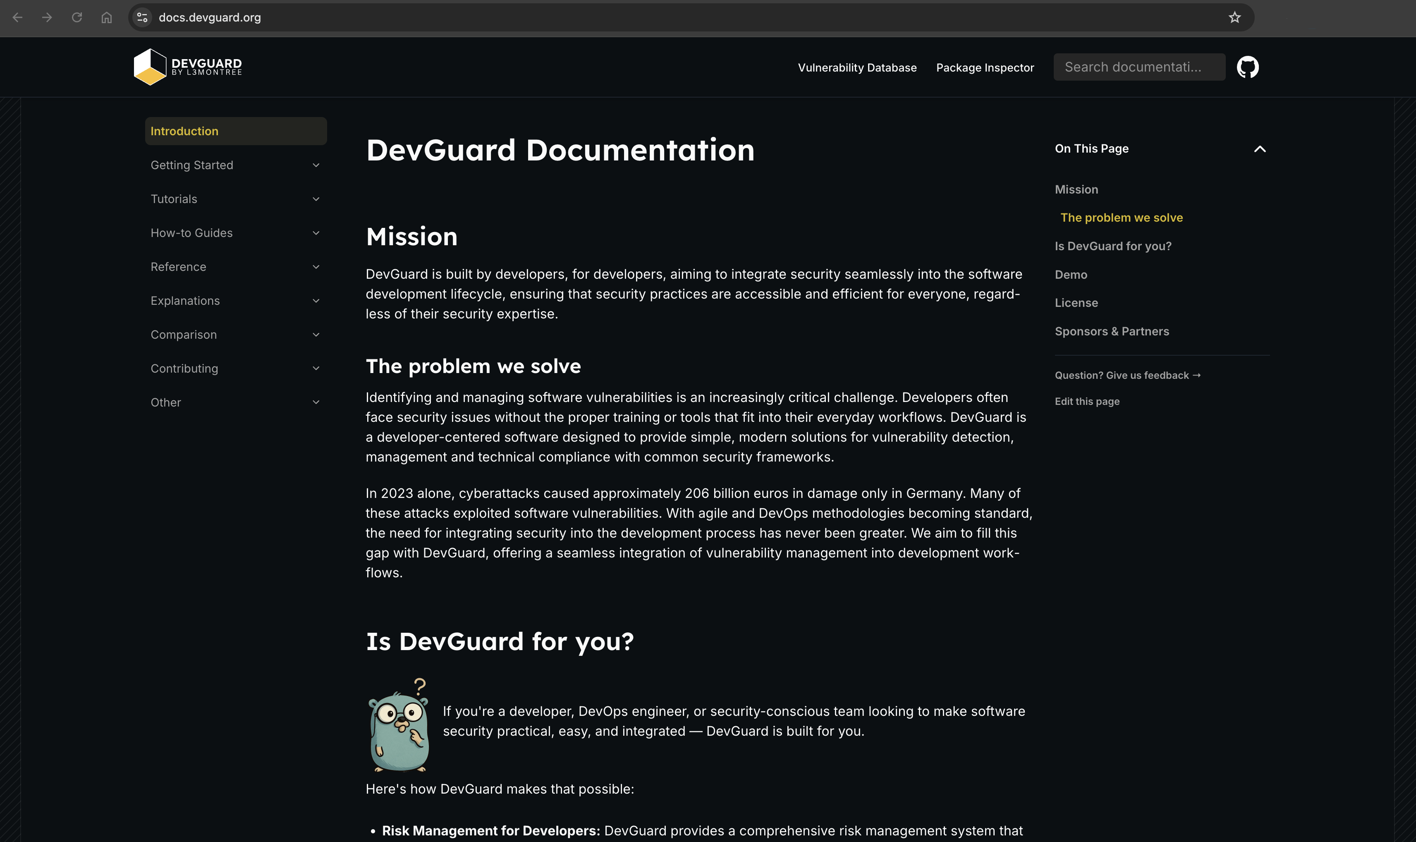Open the Package Inspector page

985,67
